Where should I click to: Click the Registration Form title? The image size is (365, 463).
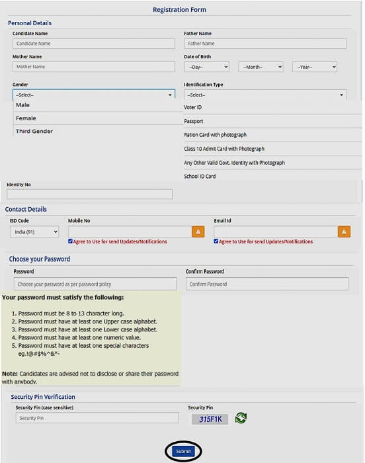[x=179, y=10]
